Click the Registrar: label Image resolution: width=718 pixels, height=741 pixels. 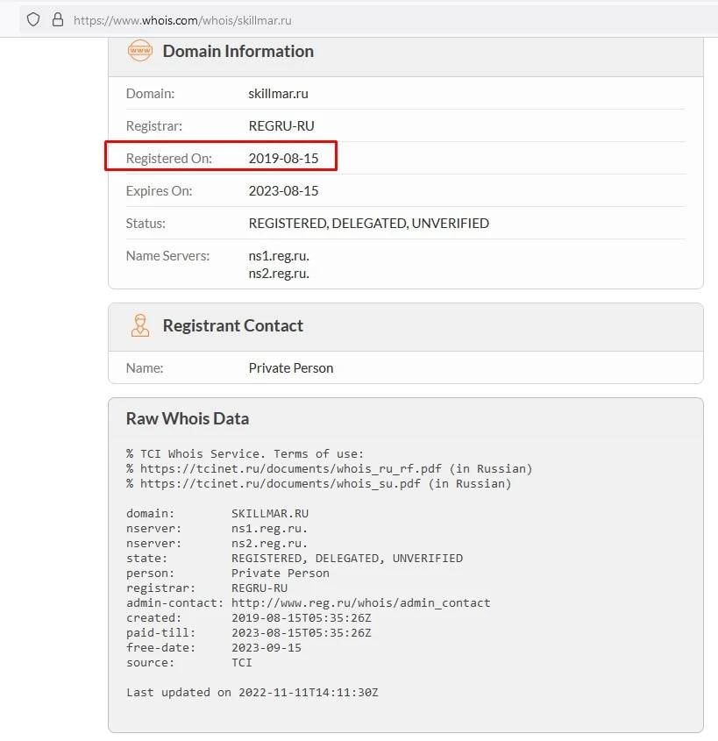pyautogui.click(x=154, y=126)
